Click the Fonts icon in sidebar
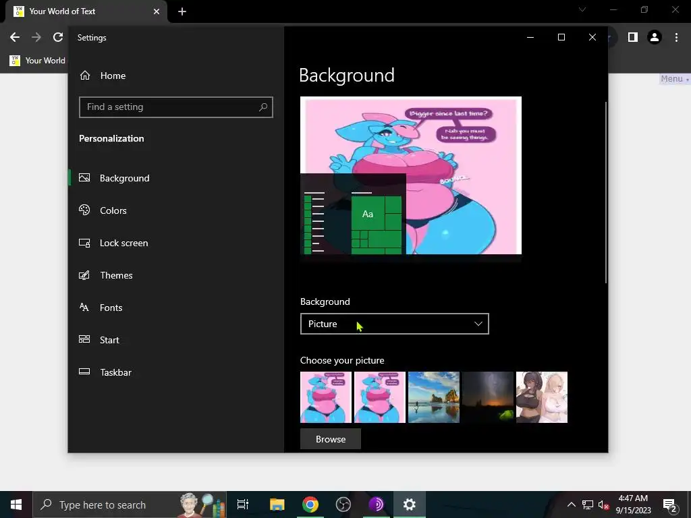Viewport: 691px width, 518px height. (x=84, y=307)
